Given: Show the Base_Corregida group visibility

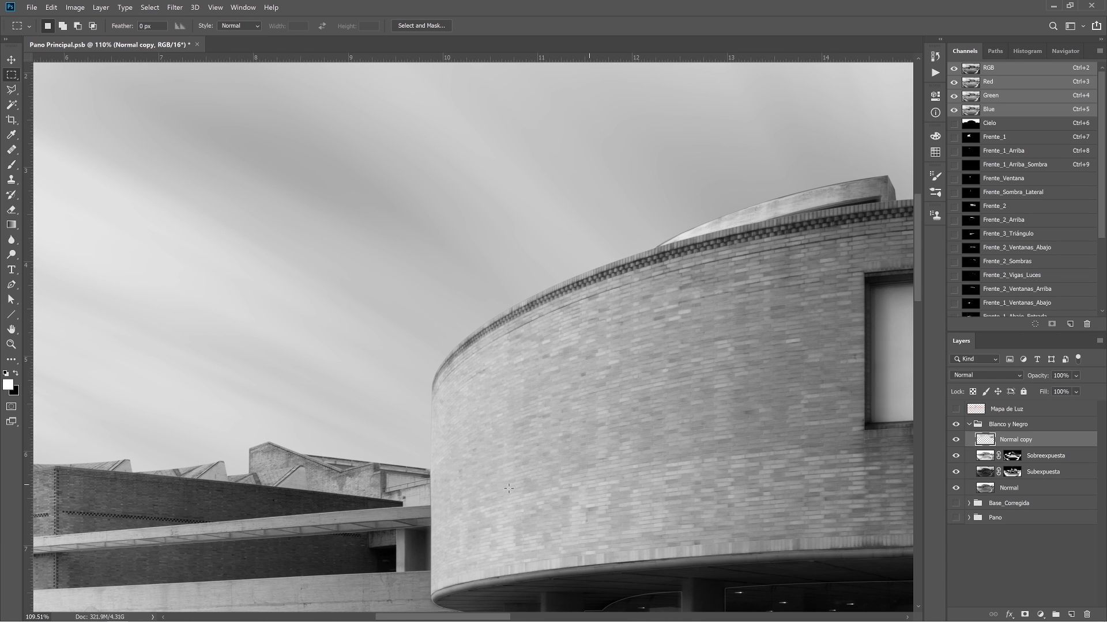Looking at the screenshot, I should pos(956,503).
